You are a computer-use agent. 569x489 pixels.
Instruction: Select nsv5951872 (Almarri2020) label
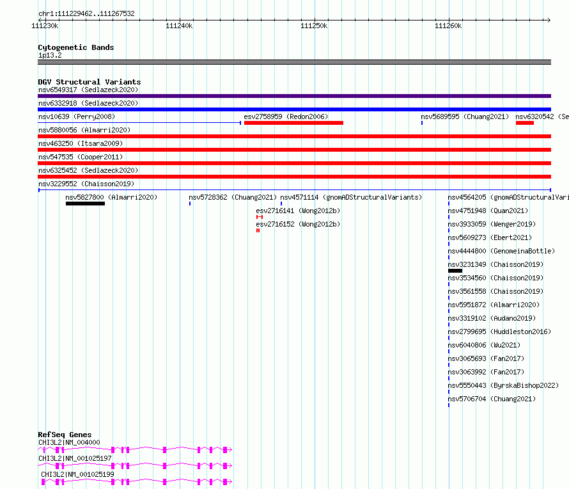pos(494,305)
